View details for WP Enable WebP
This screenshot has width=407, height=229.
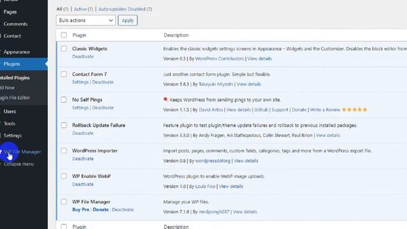pyautogui.click(x=231, y=186)
